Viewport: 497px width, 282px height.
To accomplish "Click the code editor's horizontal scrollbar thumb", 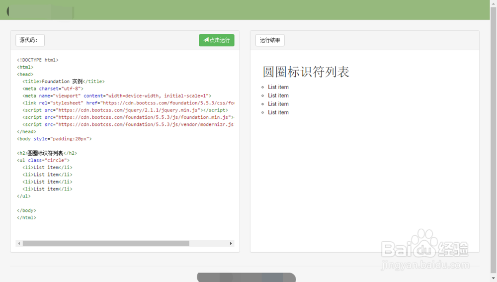I will [x=106, y=244].
